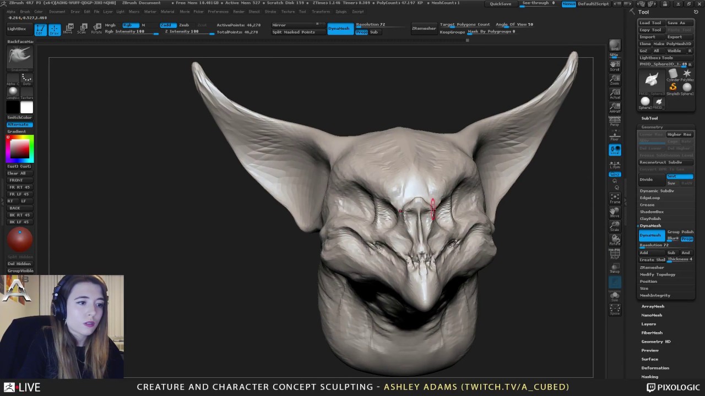This screenshot has height=396, width=705.
Task: Open the Zplugin menu
Action: [x=341, y=12]
